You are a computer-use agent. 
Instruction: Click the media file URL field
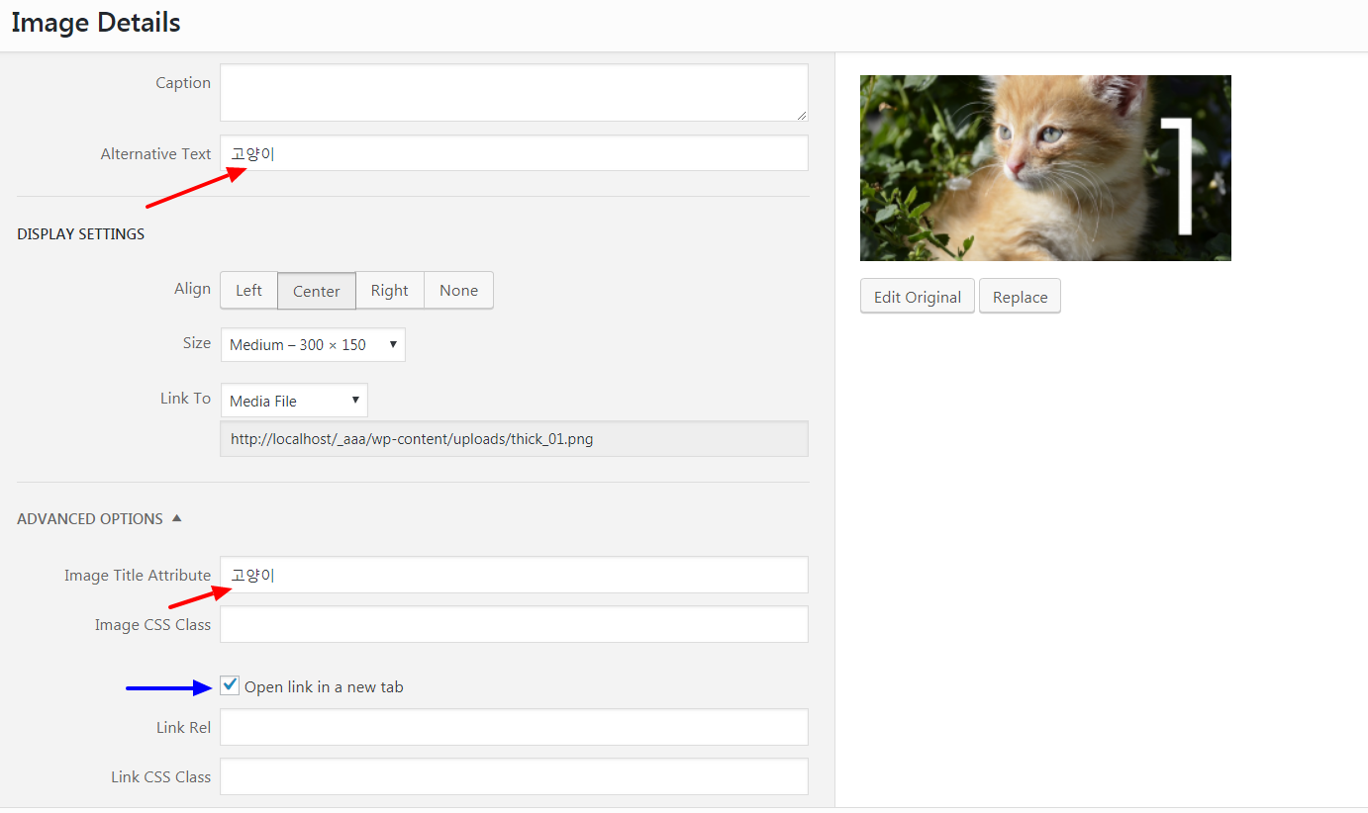(514, 439)
